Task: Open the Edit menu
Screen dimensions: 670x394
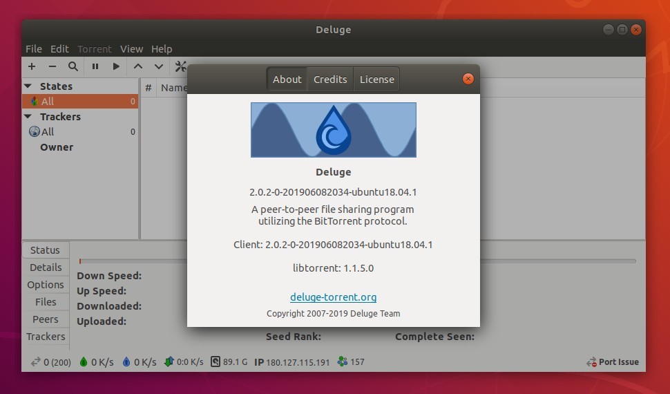Action: (x=59, y=49)
